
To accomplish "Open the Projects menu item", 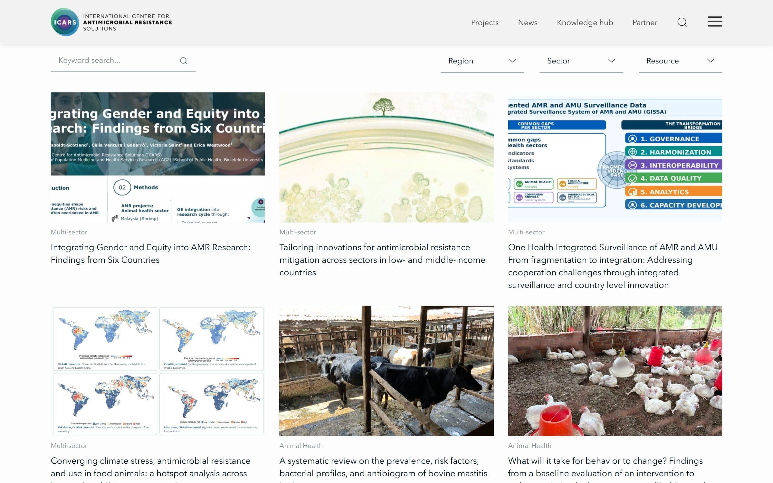I will point(485,23).
